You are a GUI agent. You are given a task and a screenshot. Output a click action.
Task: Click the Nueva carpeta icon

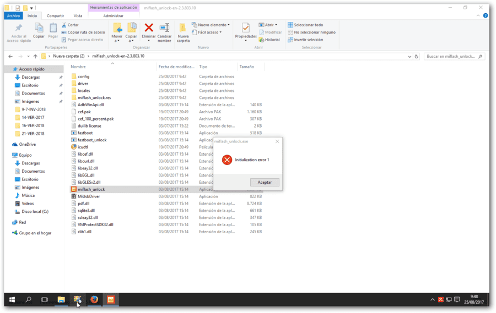tap(183, 28)
